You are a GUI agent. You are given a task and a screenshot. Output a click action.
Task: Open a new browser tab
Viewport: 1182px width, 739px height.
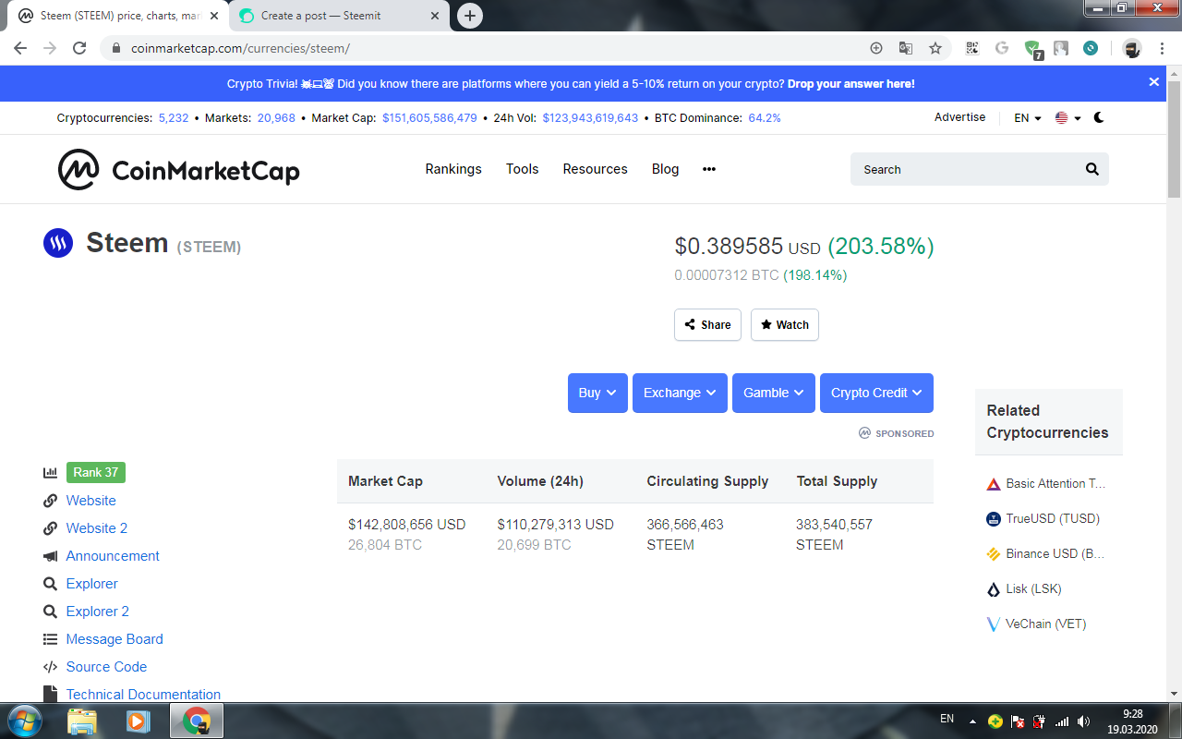pos(470,16)
